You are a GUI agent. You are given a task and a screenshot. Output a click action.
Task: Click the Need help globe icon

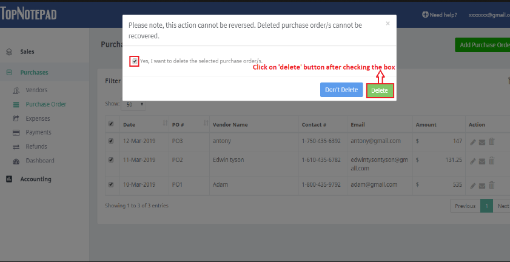(424, 15)
